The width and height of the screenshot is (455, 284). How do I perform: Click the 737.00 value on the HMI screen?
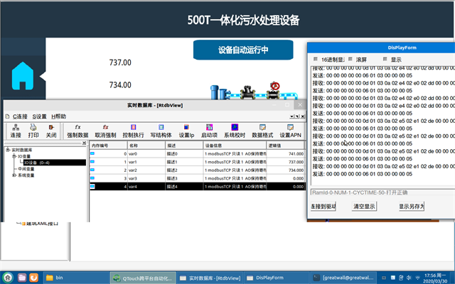coord(120,62)
